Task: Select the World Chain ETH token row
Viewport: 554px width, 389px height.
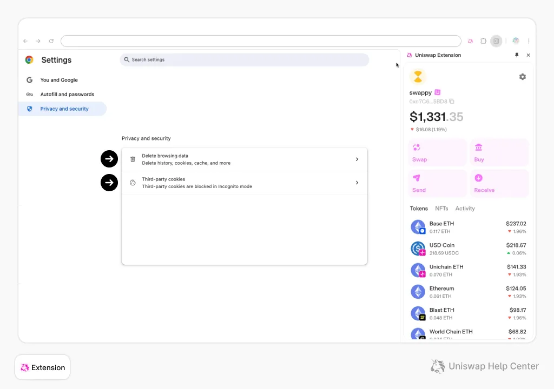Action: (468, 334)
